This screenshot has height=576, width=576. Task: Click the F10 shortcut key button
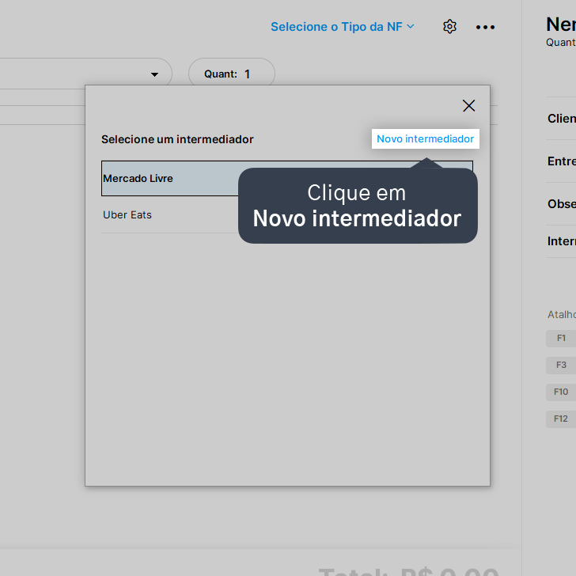pyautogui.click(x=561, y=392)
